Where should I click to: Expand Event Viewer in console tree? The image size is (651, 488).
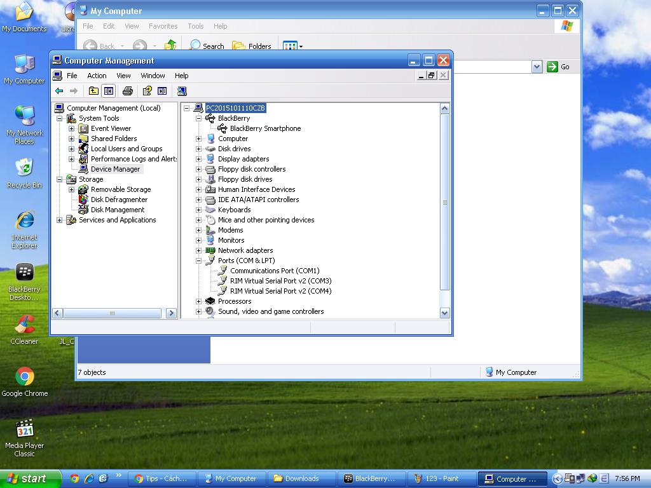[71, 128]
